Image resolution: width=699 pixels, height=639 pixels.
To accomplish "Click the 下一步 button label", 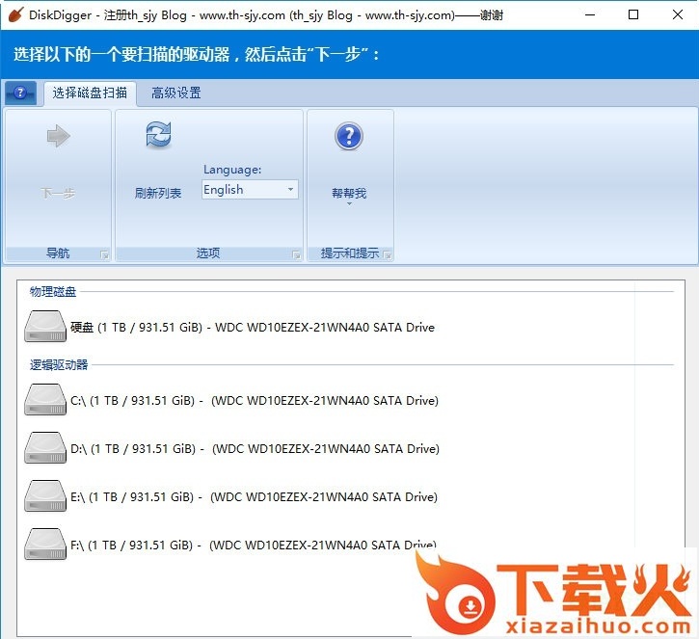I will (x=58, y=193).
